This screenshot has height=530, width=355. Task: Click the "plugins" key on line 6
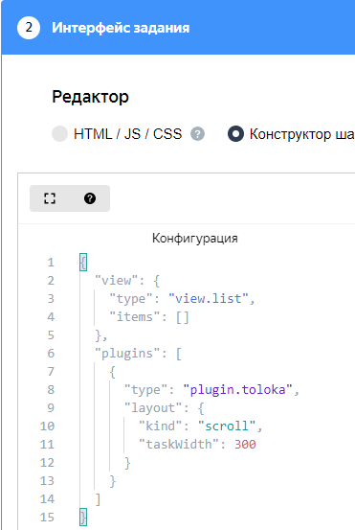[127, 354]
